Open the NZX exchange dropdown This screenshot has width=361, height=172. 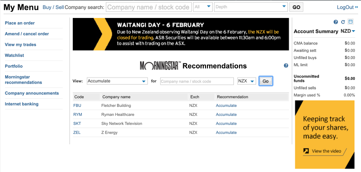[247, 81]
